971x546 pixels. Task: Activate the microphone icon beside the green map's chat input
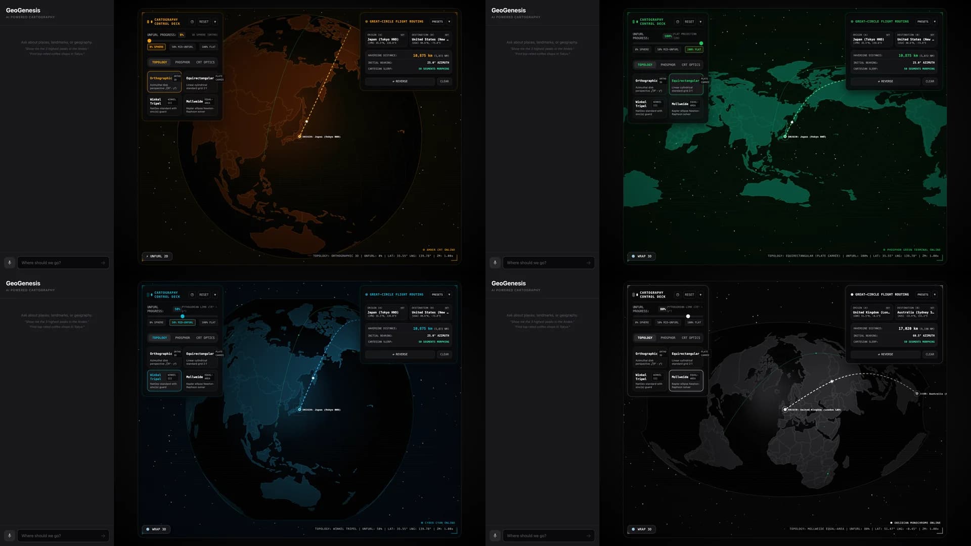point(495,263)
